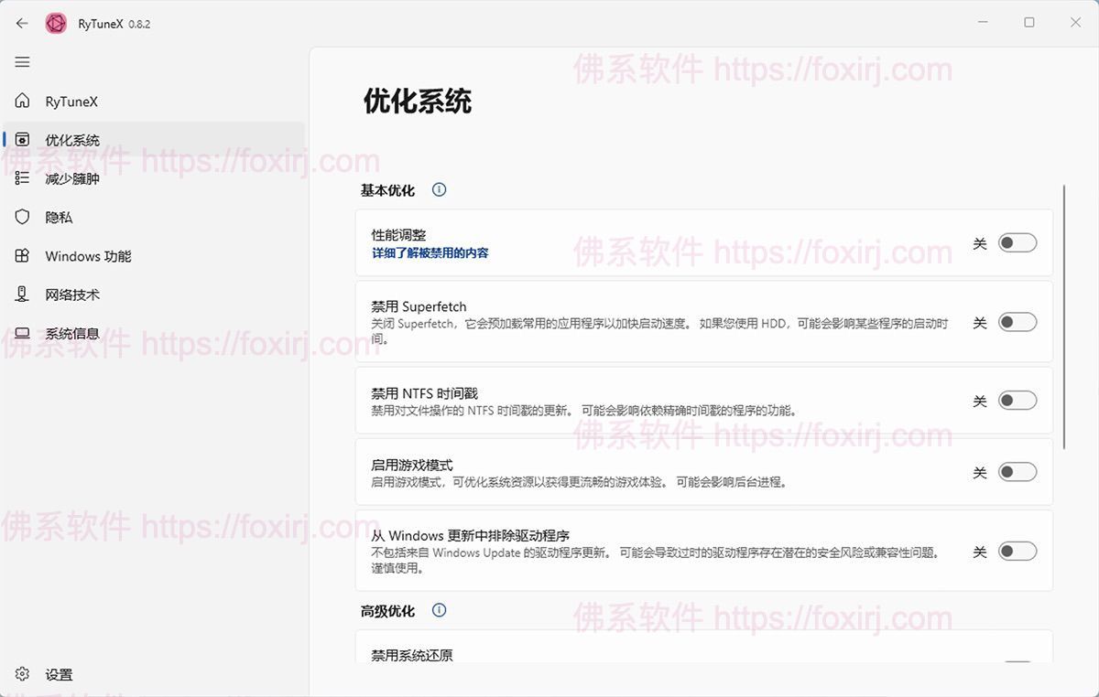The image size is (1099, 697).
Task: Turn on 启用游戏模式
Action: [x=1017, y=471]
